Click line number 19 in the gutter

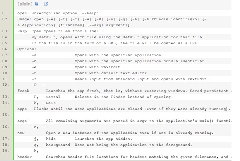[x=5, y=151]
